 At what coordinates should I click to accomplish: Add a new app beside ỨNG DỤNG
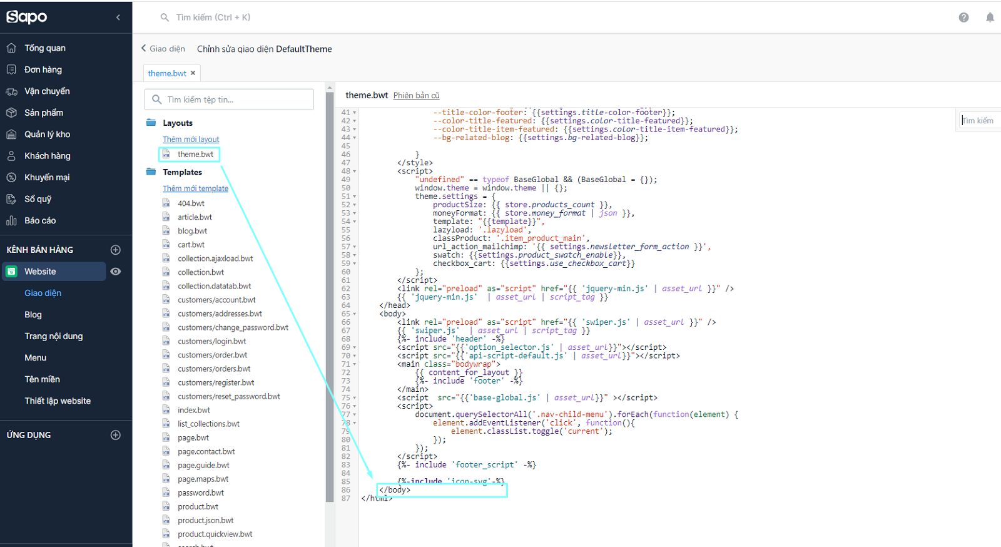coord(116,435)
